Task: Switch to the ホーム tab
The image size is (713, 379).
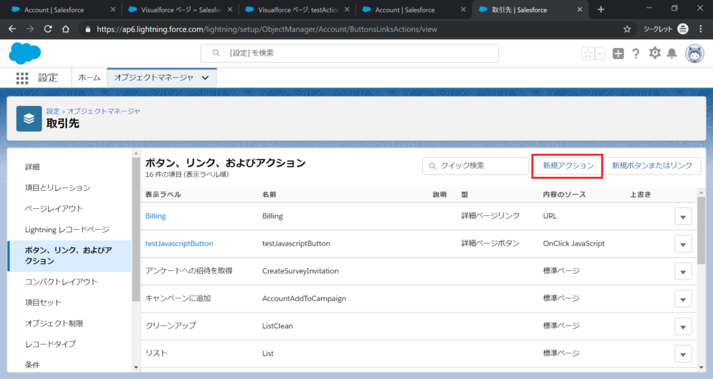Action: tap(89, 78)
